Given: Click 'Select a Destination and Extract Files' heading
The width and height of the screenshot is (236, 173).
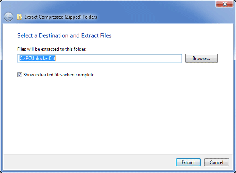Looking at the screenshot, I should click(x=65, y=36).
